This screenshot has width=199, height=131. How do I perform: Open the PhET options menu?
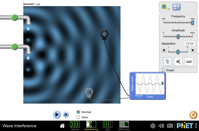[196, 126]
